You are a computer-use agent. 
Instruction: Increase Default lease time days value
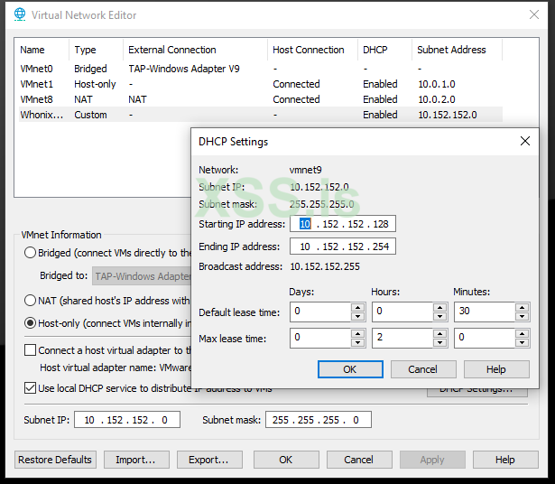(x=358, y=307)
